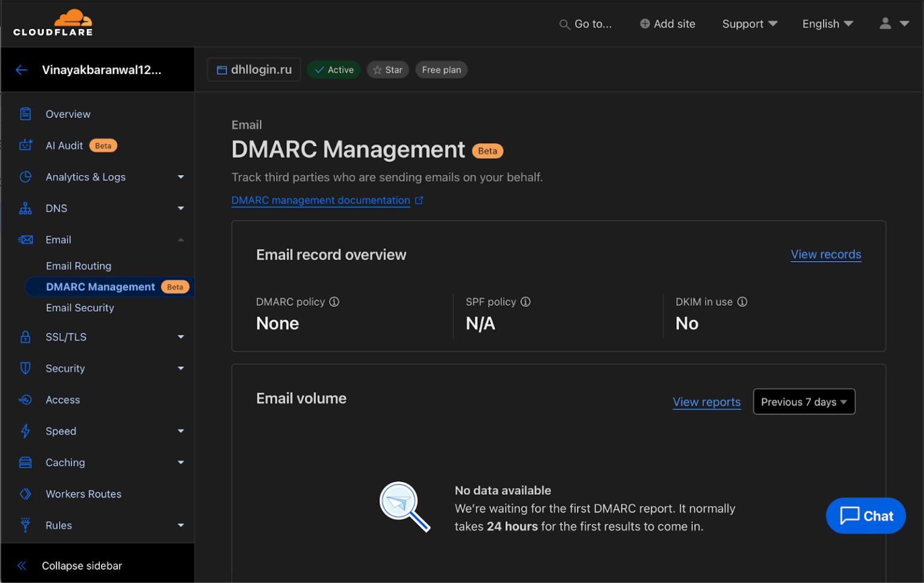Select the Email envelope icon

[25, 239]
